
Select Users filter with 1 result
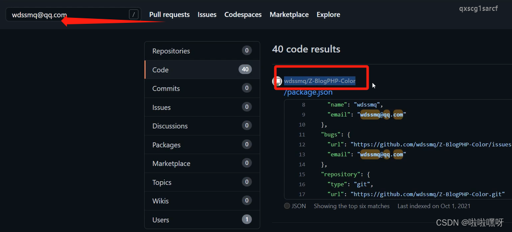pyautogui.click(x=202, y=220)
